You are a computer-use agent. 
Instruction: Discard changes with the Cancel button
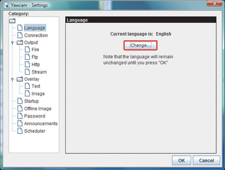(x=206, y=160)
